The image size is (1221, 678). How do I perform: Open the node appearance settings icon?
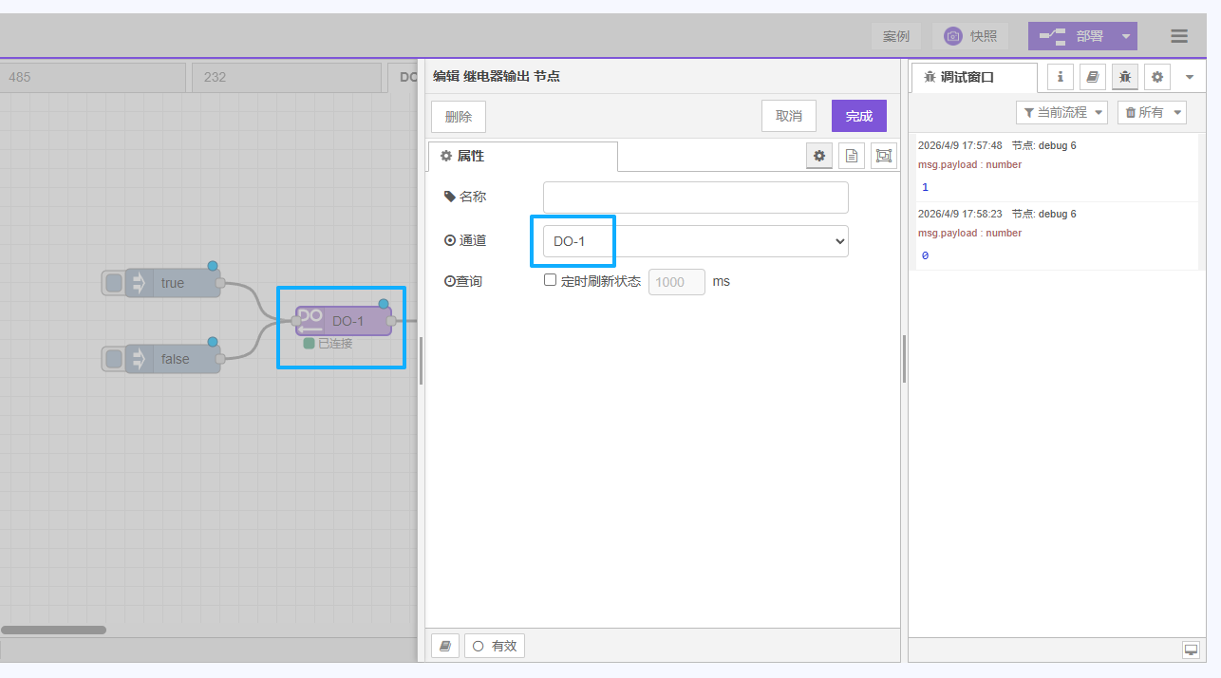[x=884, y=156]
